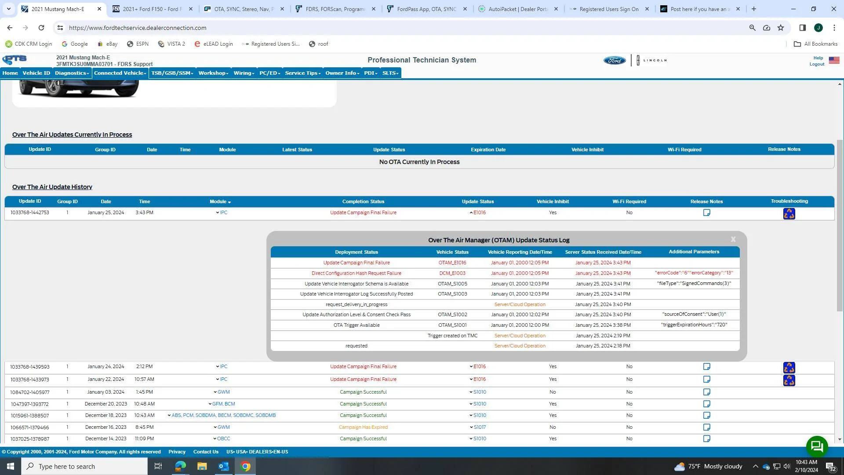844x475 pixels.
Task: Open Chrome profile avatar J
Action: (818, 28)
